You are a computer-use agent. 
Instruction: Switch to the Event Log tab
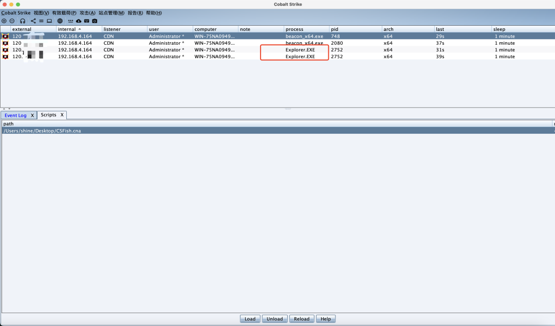(15, 115)
